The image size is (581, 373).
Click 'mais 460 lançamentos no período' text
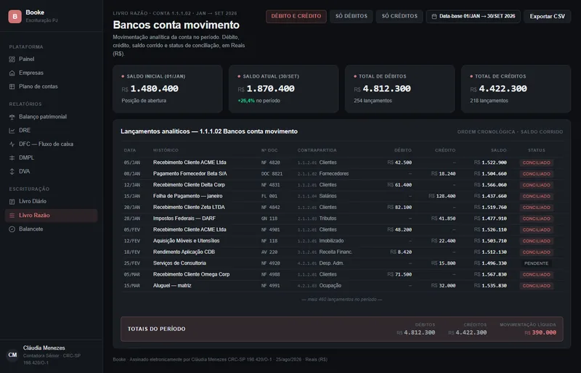341,299
